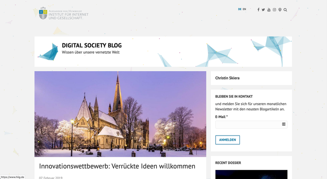Click the ANMELDEN newsletter button

228,140
